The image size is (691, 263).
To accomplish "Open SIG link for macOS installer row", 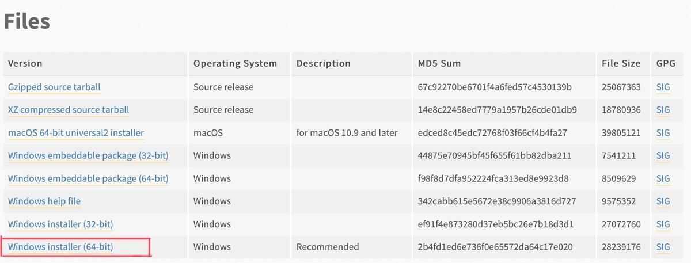I will click(663, 133).
